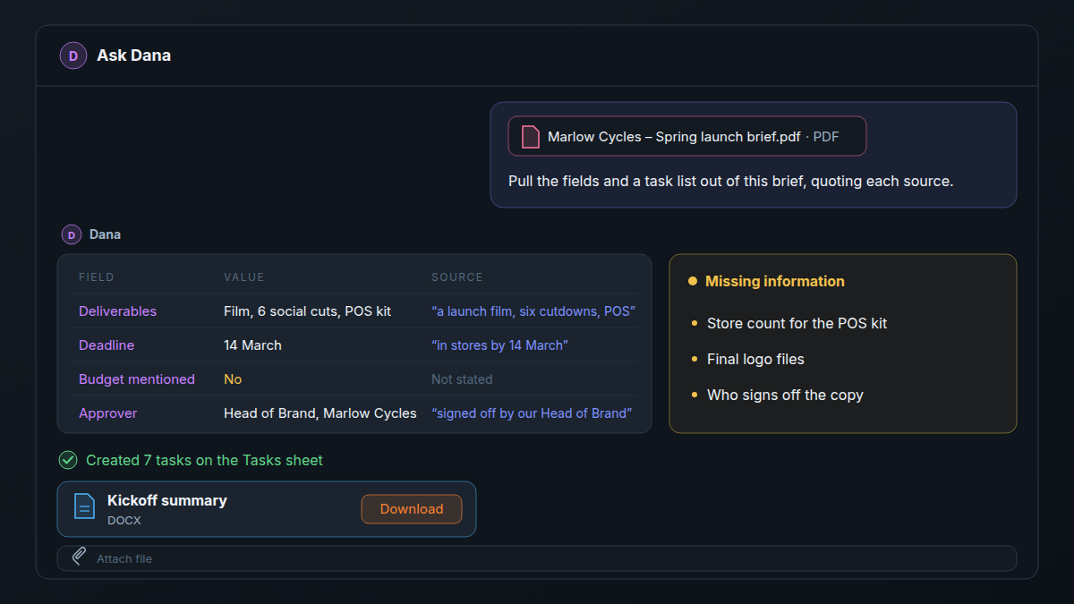1074x604 pixels.
Task: Select the "Who signs off the copy" item
Action: (785, 395)
